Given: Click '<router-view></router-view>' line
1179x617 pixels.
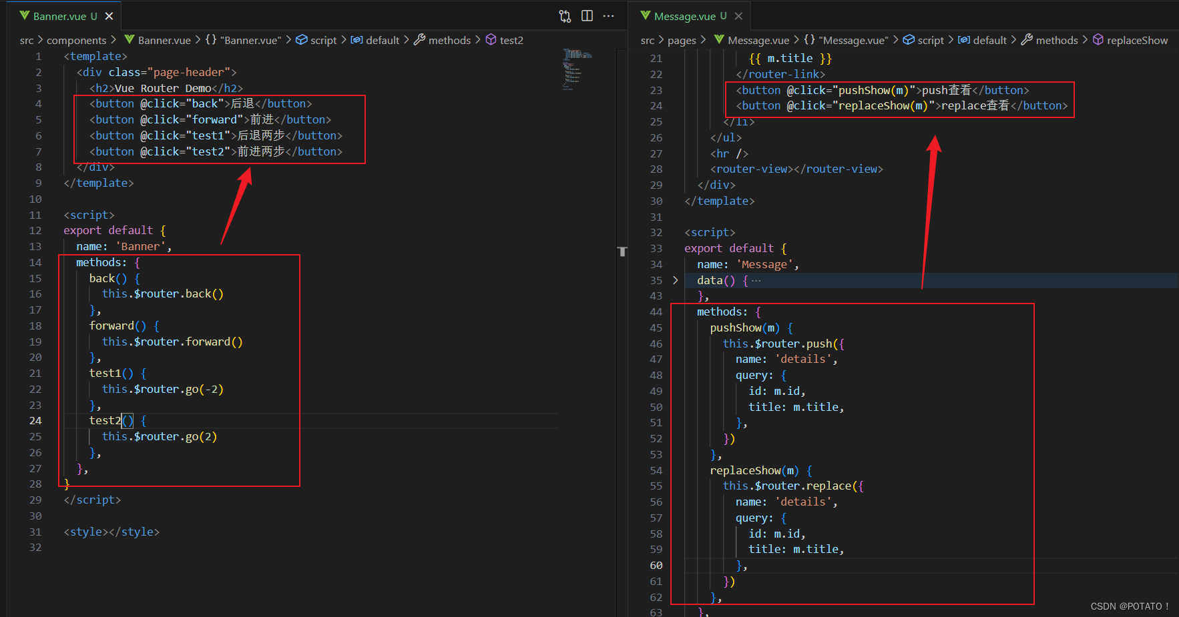Looking at the screenshot, I should pos(796,169).
